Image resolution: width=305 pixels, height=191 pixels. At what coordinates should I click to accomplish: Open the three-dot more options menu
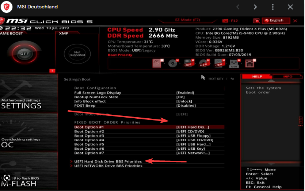273,7
